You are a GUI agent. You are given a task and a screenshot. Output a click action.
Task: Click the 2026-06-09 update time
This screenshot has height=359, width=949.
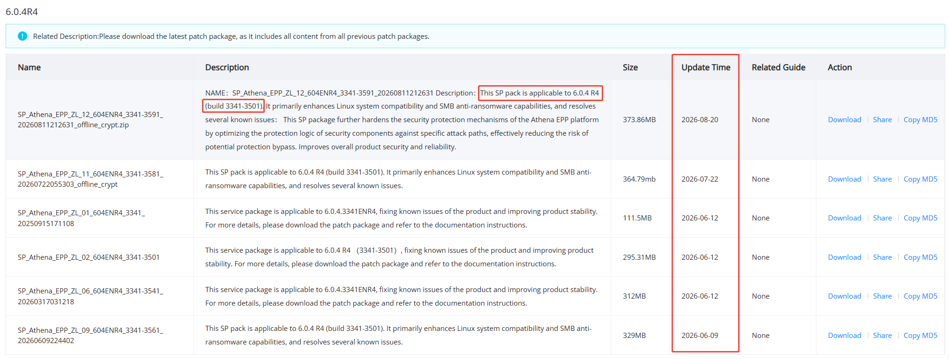click(x=700, y=336)
